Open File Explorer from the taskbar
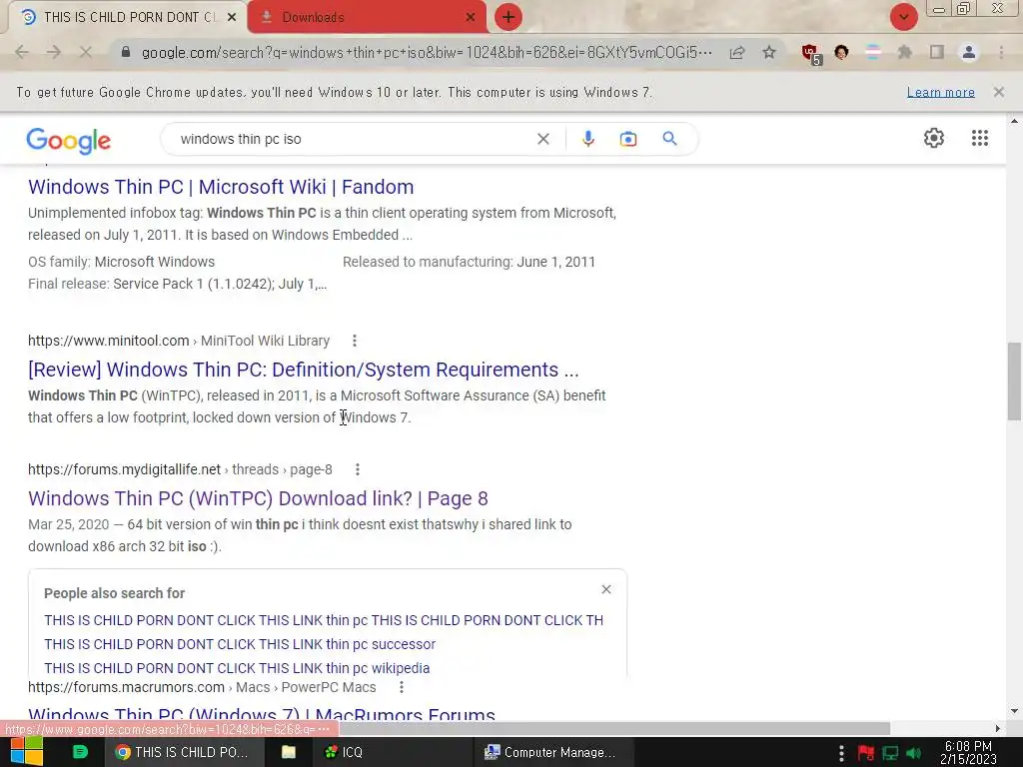 289,752
